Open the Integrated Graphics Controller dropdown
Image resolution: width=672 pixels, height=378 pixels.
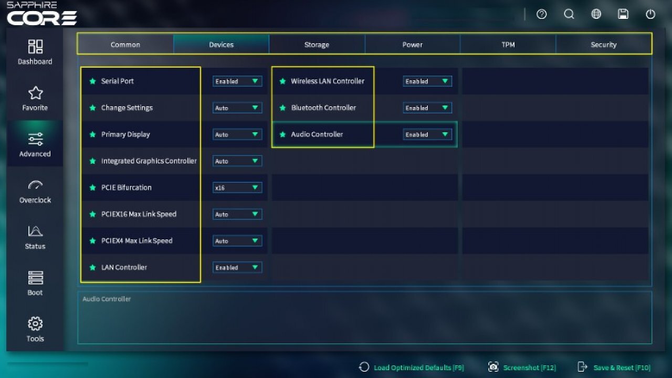(x=237, y=161)
